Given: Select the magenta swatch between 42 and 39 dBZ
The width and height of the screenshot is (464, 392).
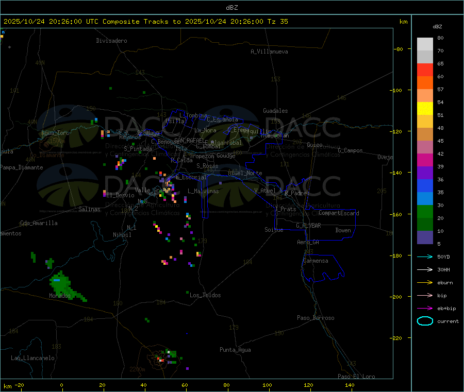Looking at the screenshot, I should 425,160.
